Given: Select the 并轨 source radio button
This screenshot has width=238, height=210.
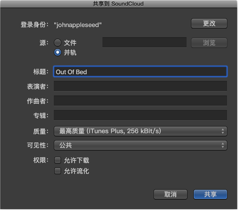Looking at the screenshot, I should click(58, 52).
